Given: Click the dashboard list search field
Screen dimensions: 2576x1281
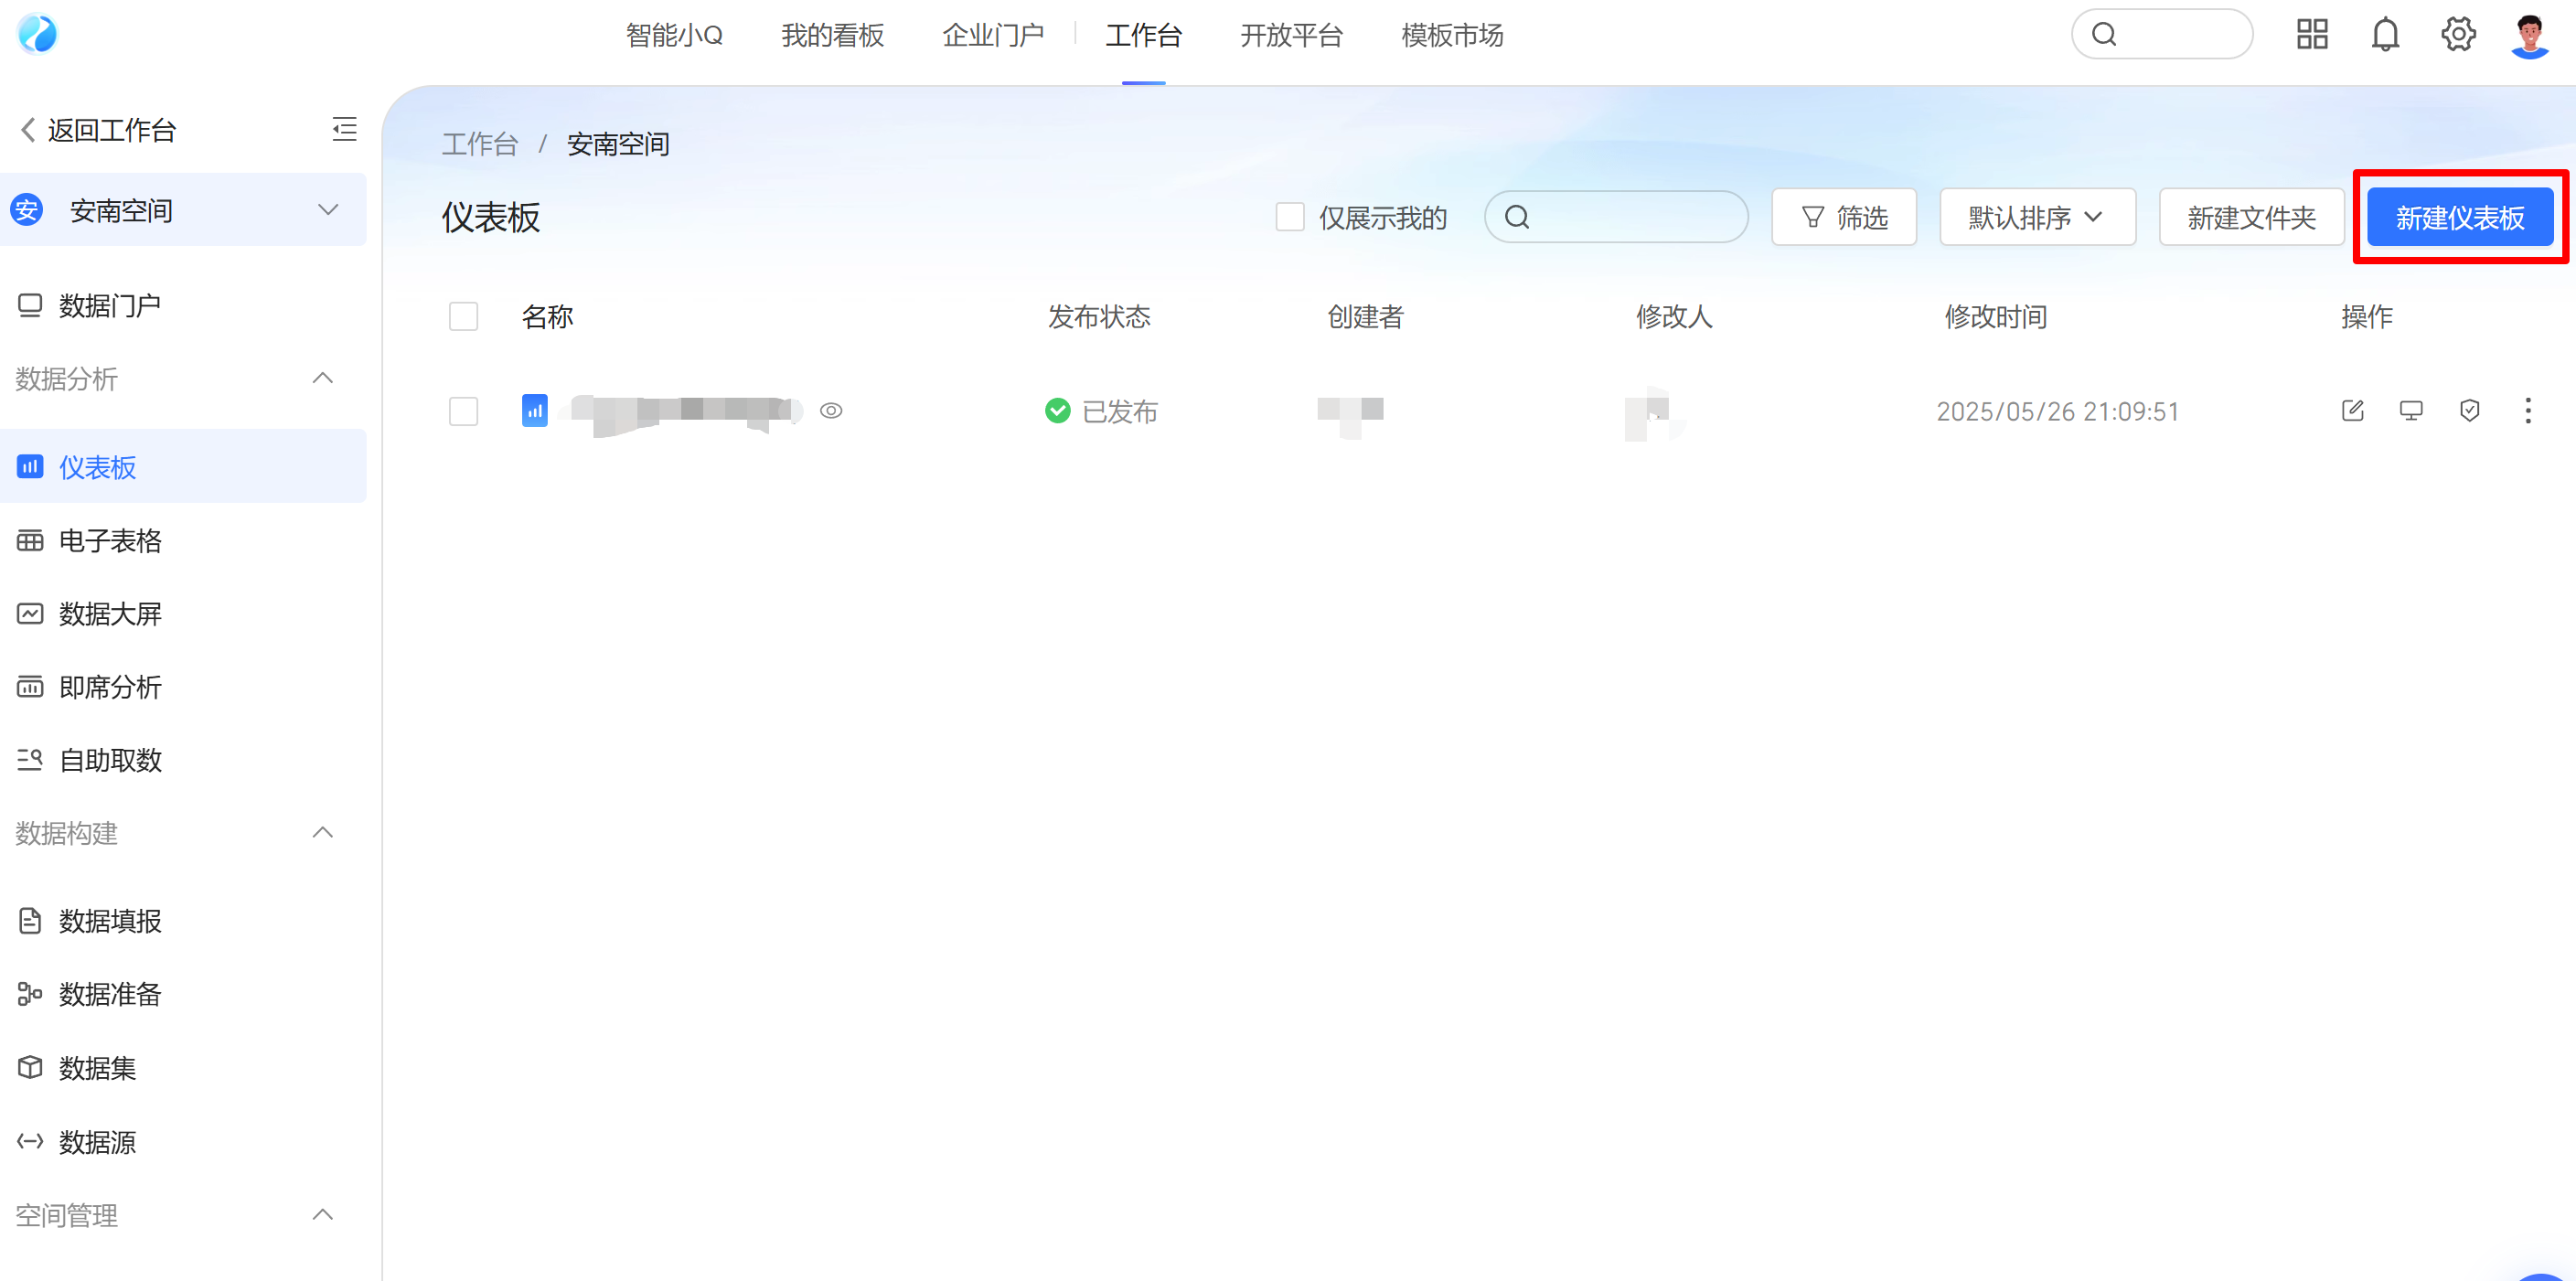Looking at the screenshot, I should point(1630,217).
